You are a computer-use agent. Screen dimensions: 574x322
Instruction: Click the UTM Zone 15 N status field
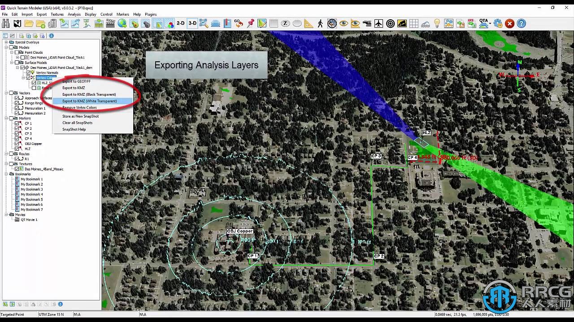point(55,314)
